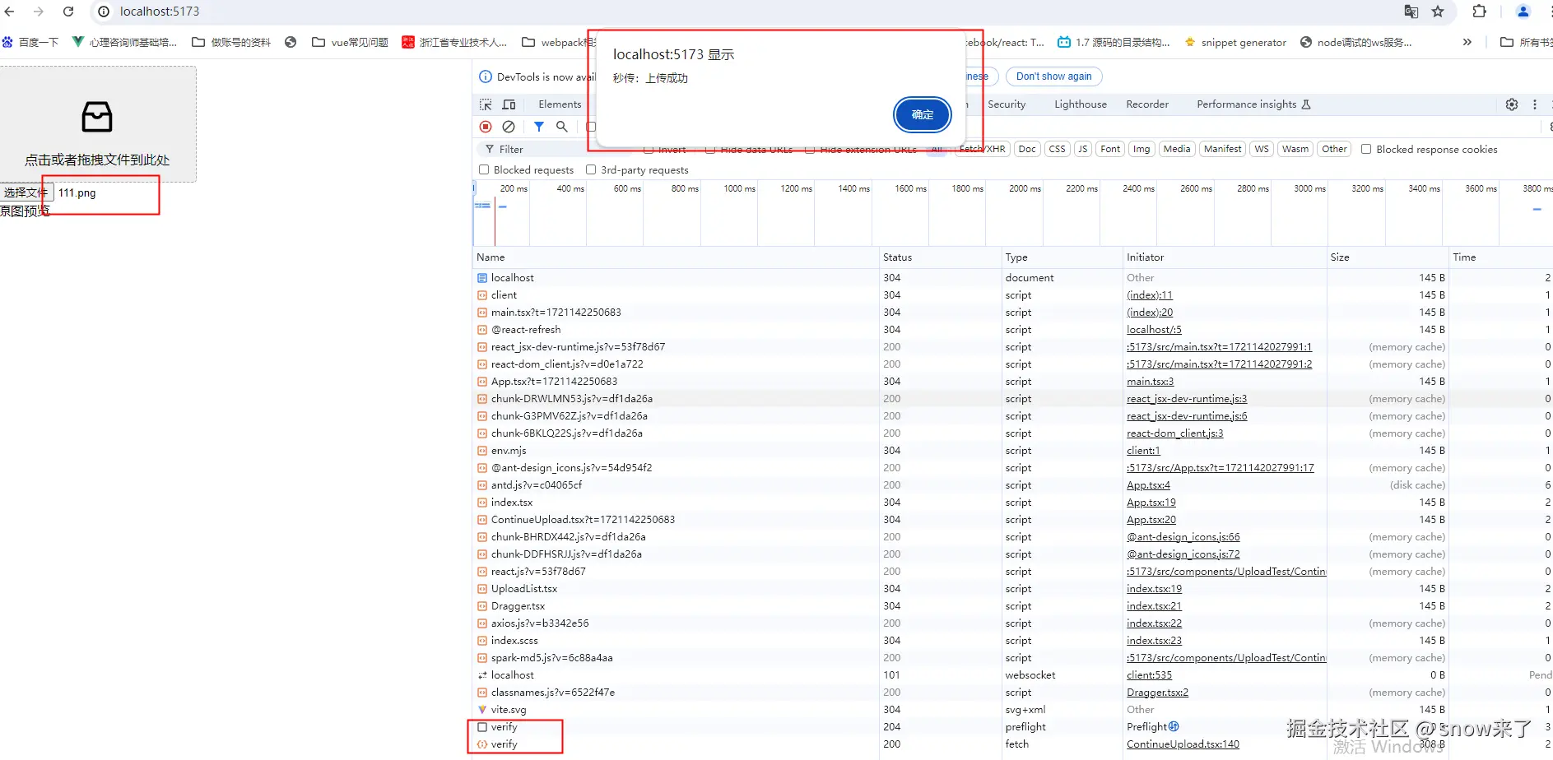This screenshot has width=1553, height=760.
Task: Open the snippet generator bookmark
Action: tap(1234, 42)
